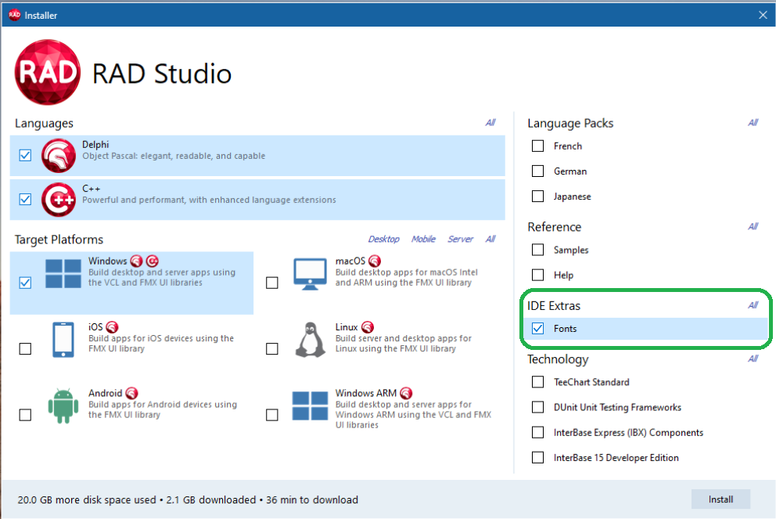
Task: Select the Server platforms filter link
Action: [x=460, y=240]
